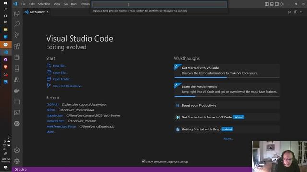Open recent folder videos
Screen dimensions: 307x172
tap(51, 110)
